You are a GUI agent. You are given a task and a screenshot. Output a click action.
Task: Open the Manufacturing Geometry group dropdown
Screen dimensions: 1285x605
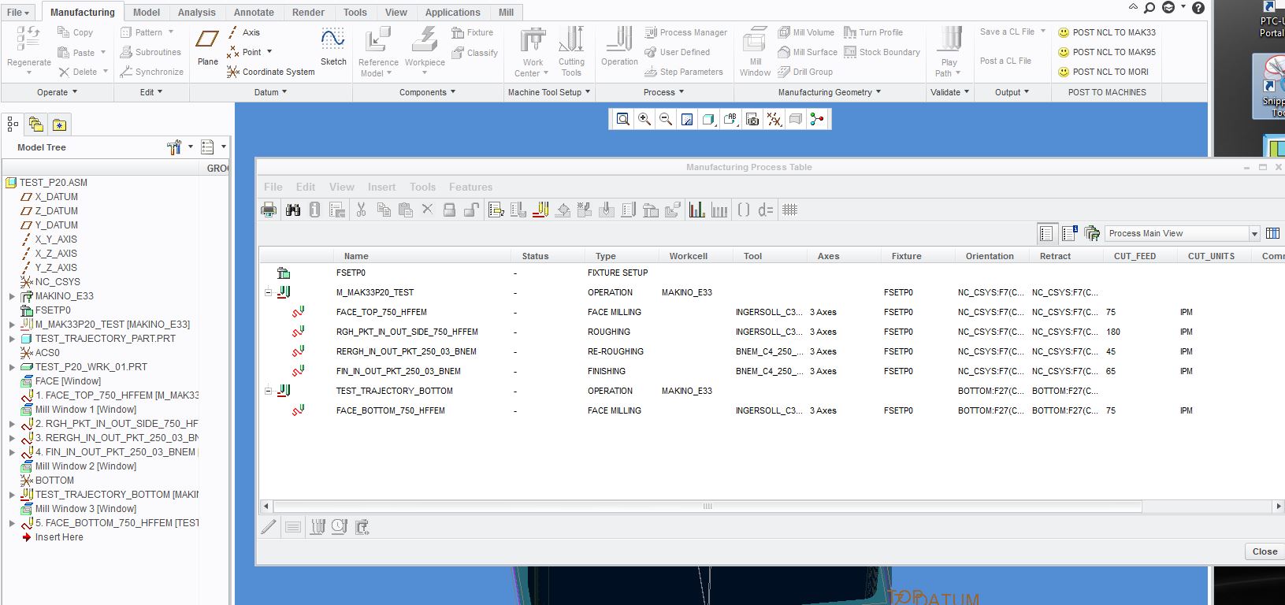[x=830, y=92]
